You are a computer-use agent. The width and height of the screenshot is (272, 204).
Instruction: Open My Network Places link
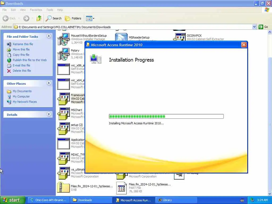coord(25,102)
